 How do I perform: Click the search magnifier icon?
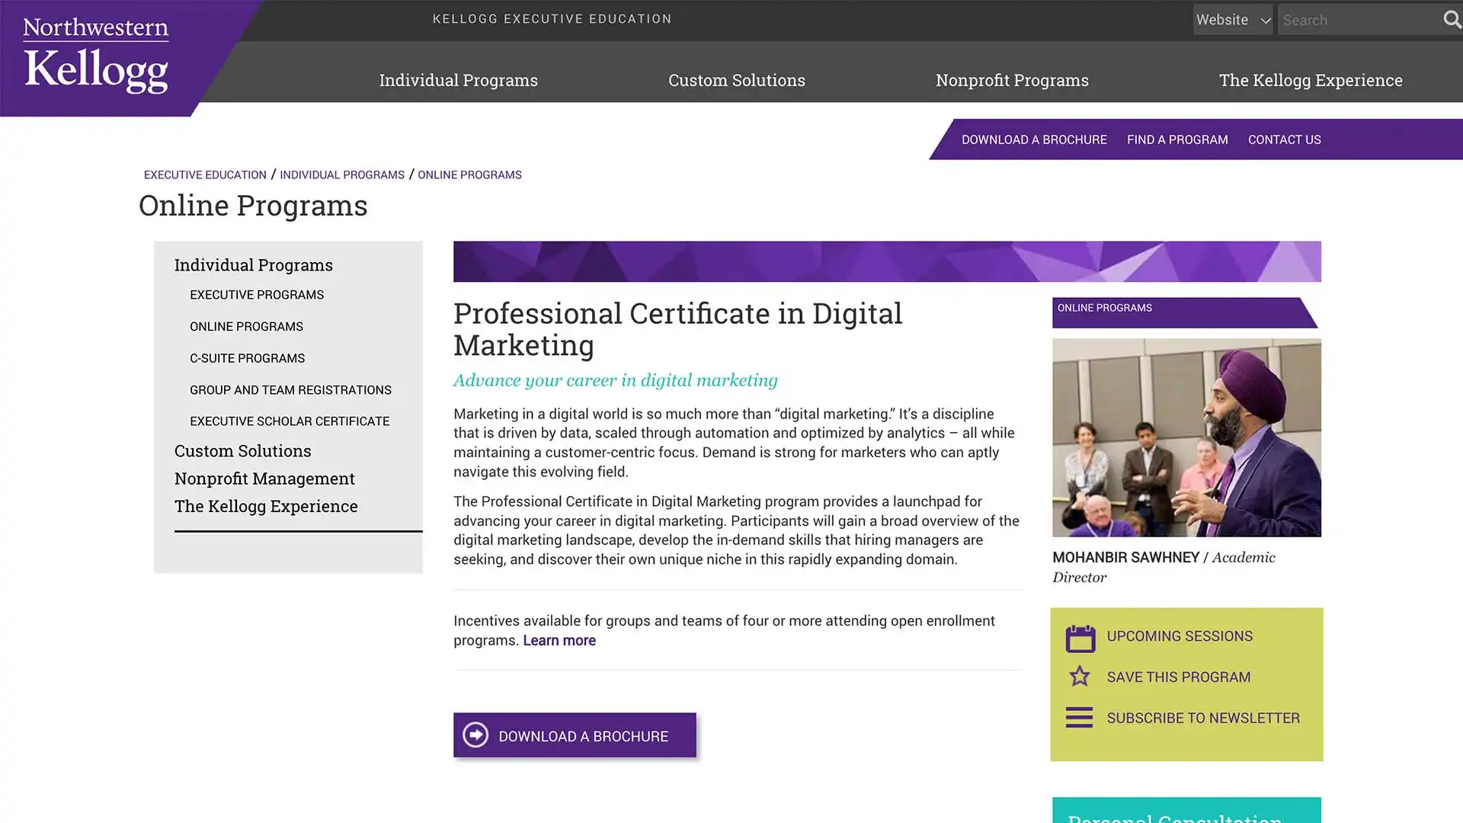point(1451,20)
